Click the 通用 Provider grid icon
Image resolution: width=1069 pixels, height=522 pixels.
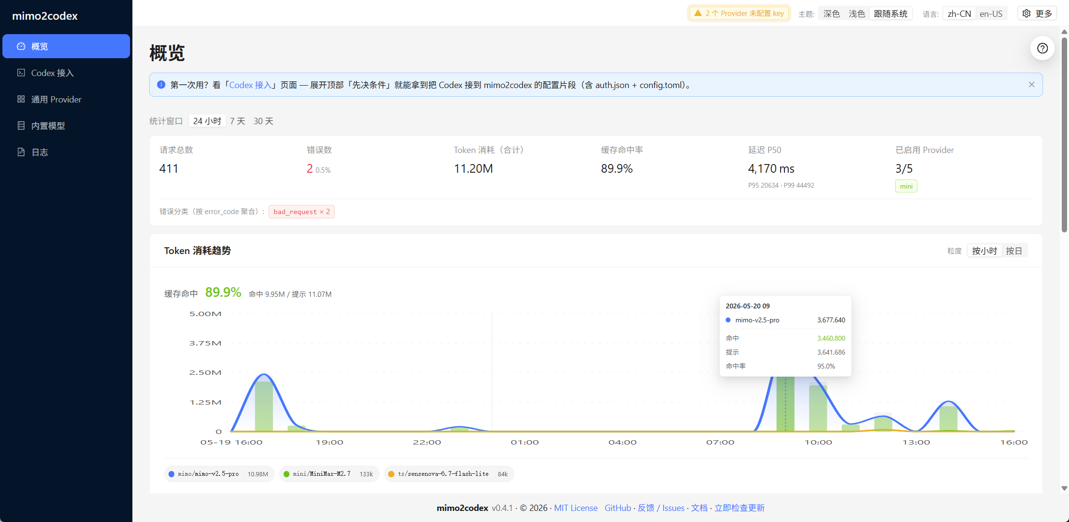[x=21, y=99]
